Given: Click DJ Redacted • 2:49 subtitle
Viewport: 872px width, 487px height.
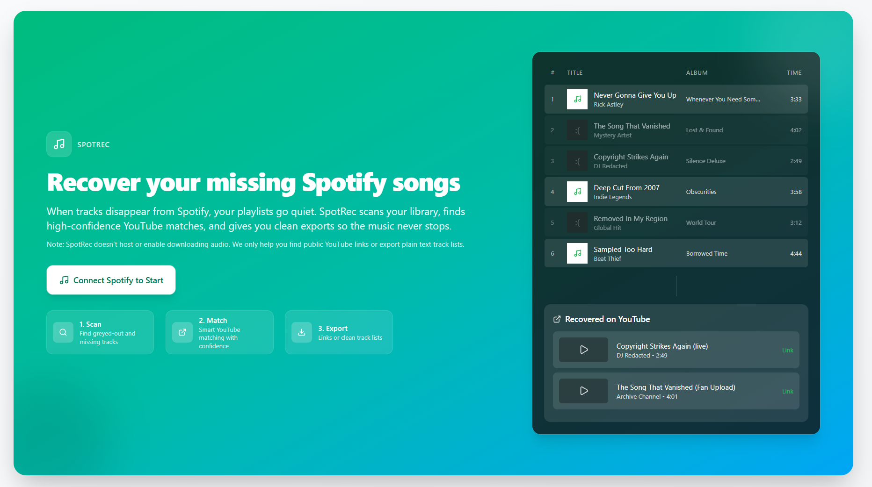Looking at the screenshot, I should [x=642, y=355].
